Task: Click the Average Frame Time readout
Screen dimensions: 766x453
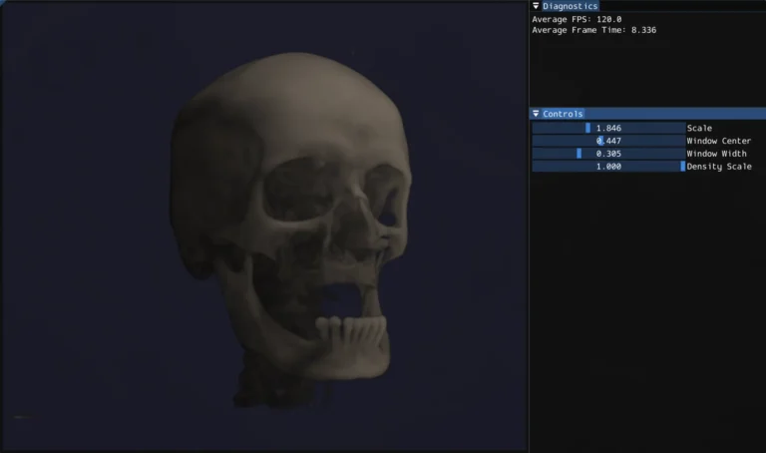Action: (593, 30)
